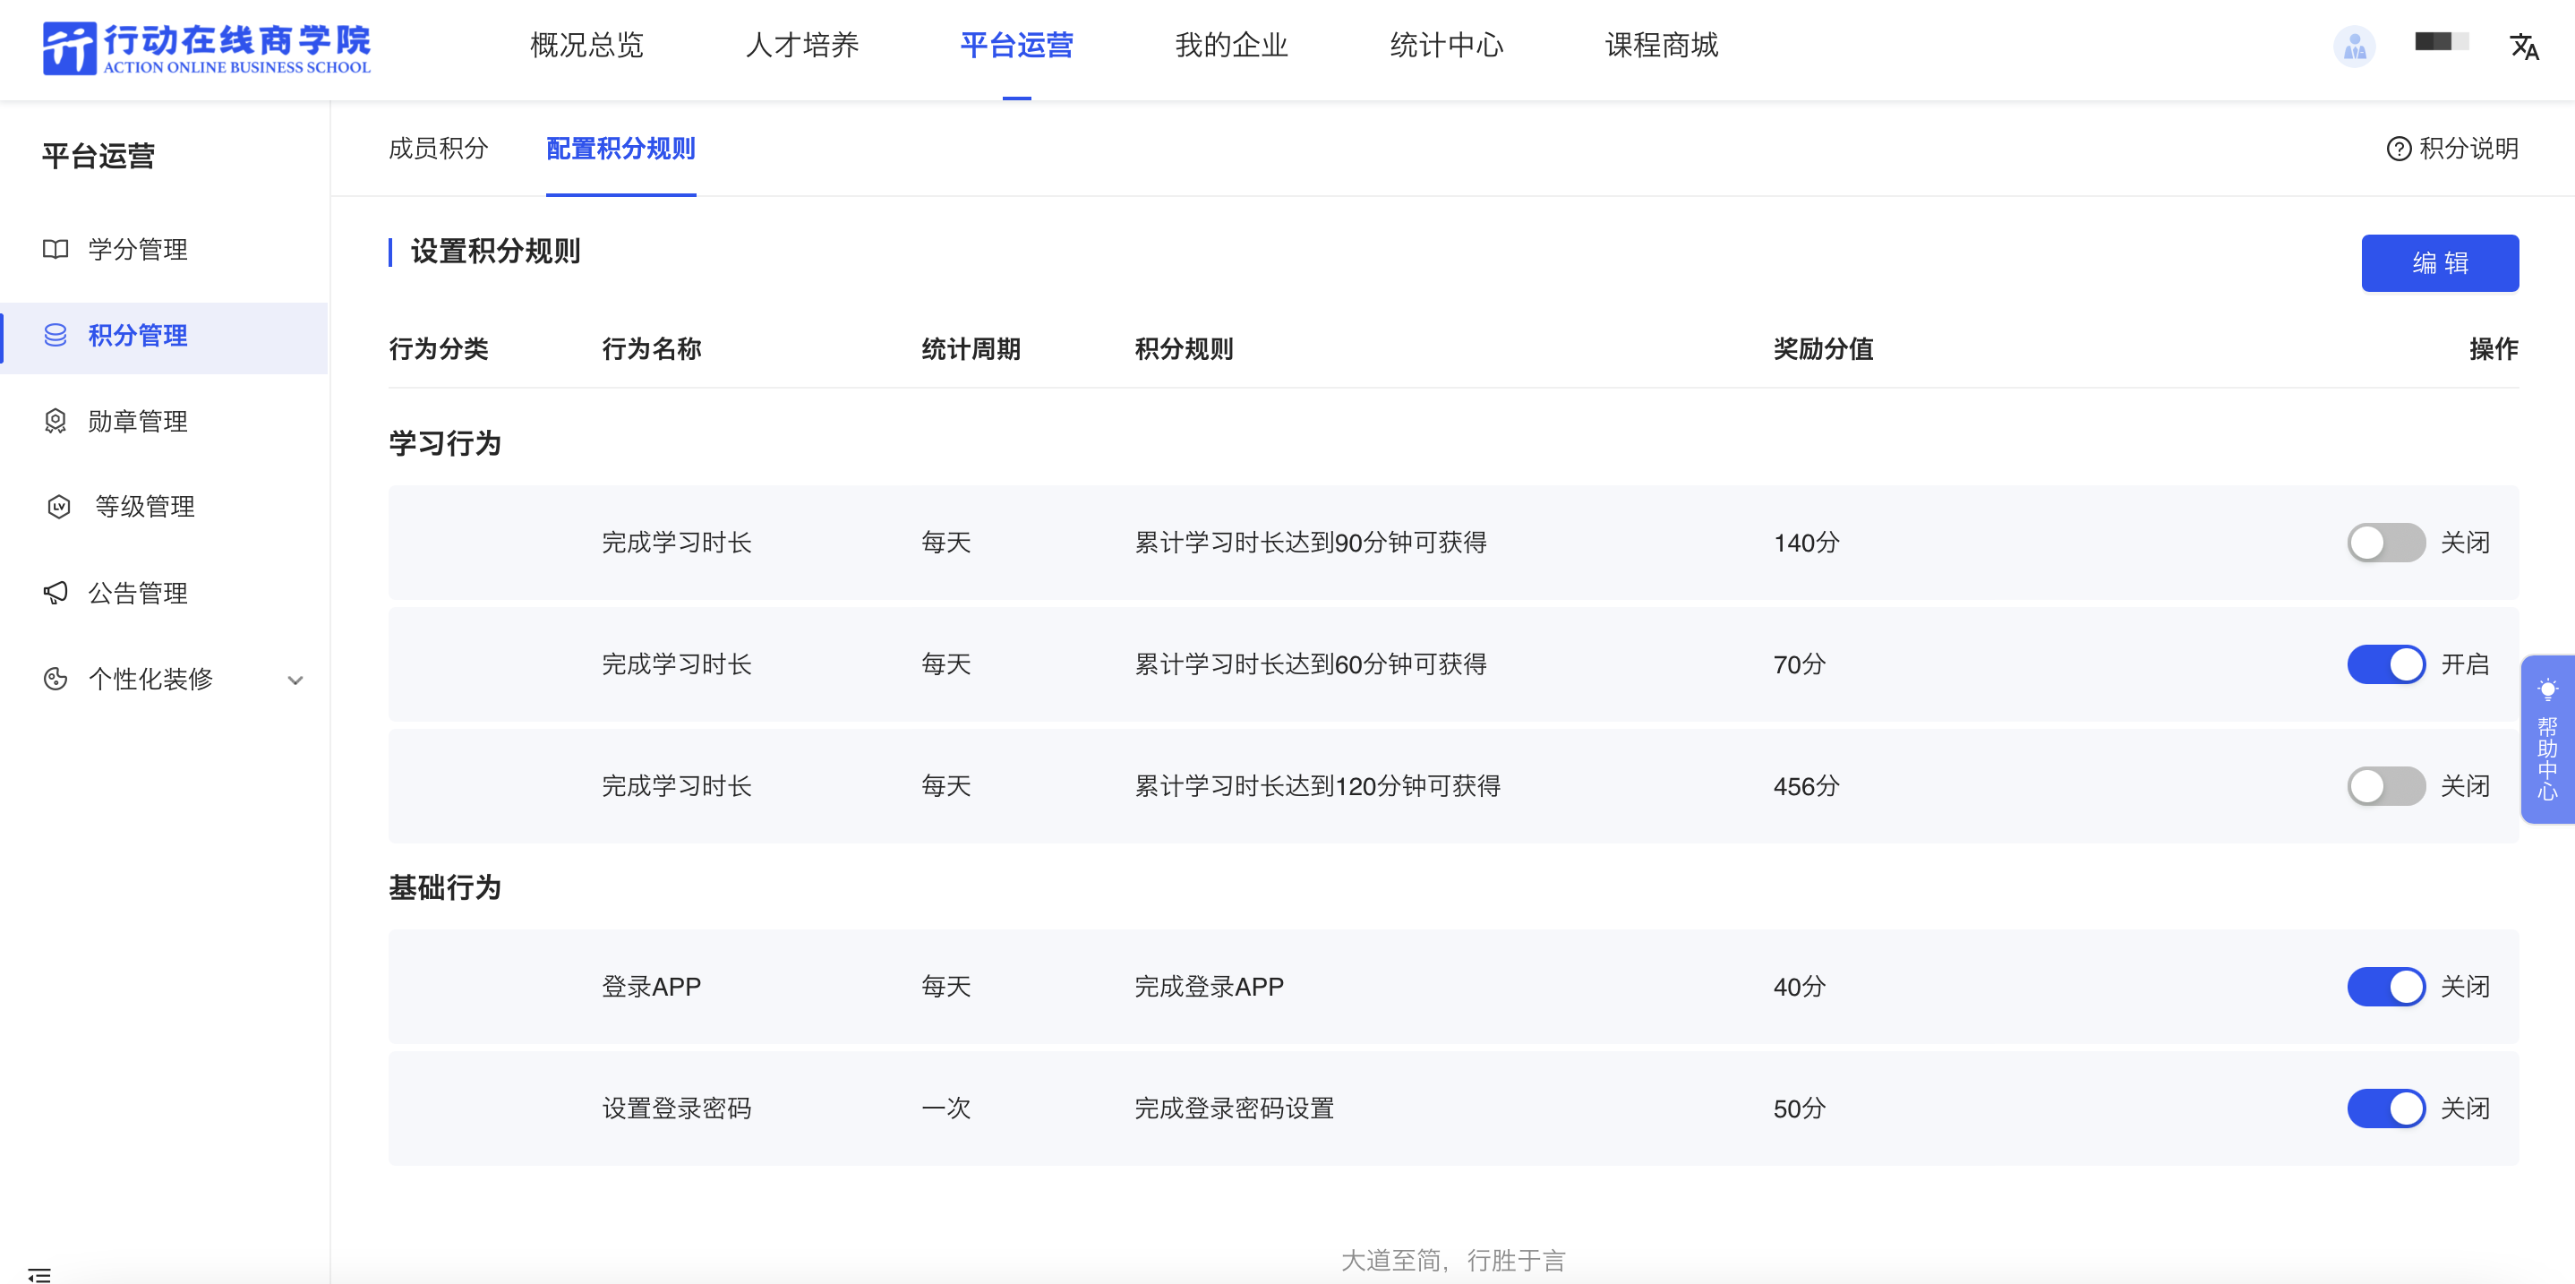Click 累计学习时长达到90分钟可获得 rule text
Viewport: 2575px width, 1284px height.
pos(1310,543)
